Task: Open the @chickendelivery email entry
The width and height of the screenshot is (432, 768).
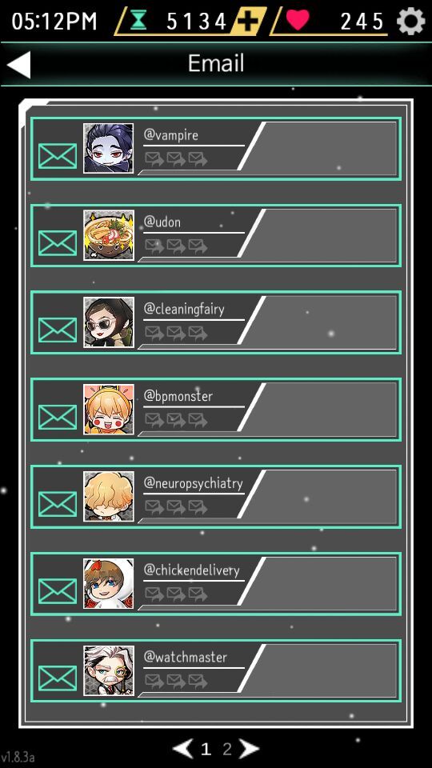Action: click(216, 584)
